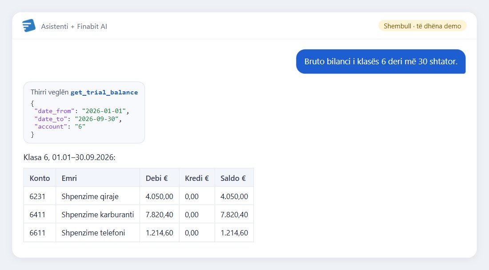Click the "date_to" value 2026-09-30
This screenshot has height=270, width=489.
click(96, 119)
